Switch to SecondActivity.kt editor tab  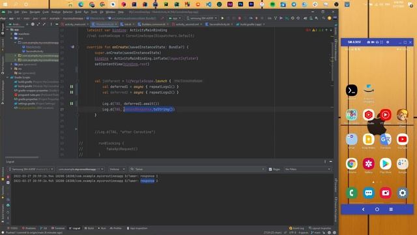tap(219, 24)
